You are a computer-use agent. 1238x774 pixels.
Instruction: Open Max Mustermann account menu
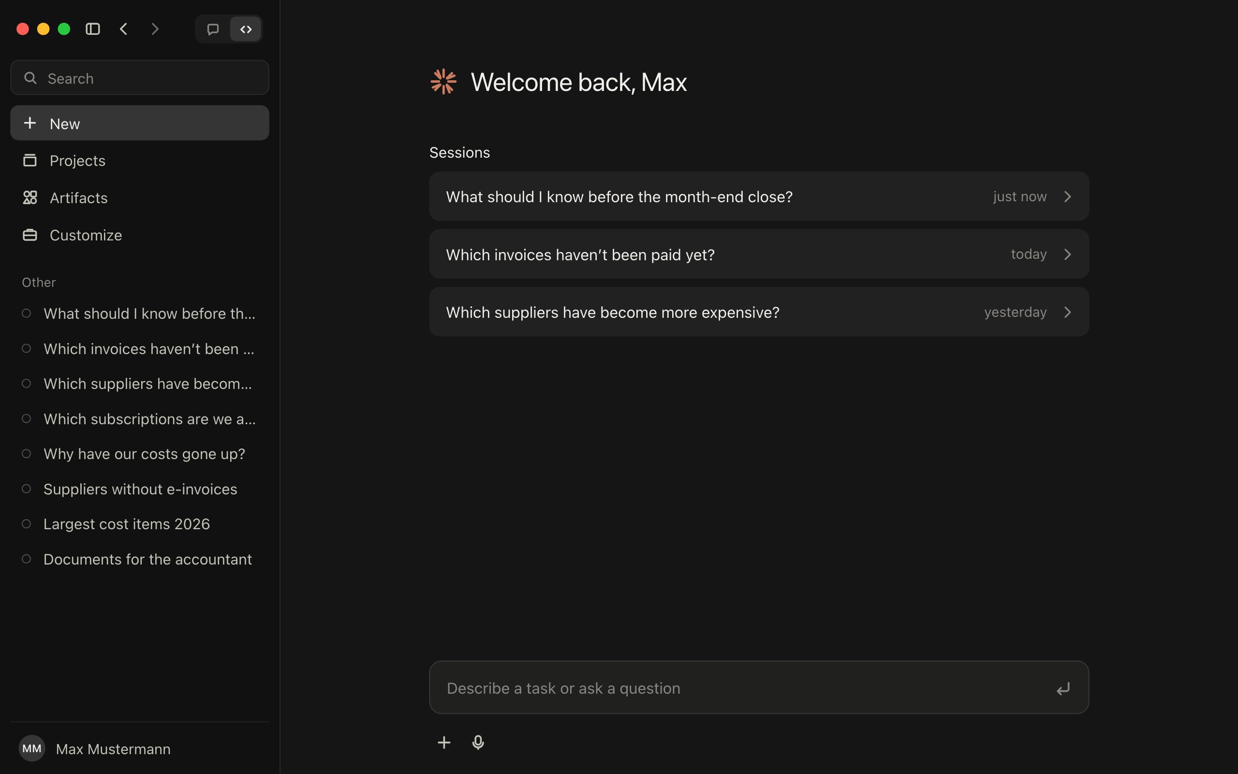click(140, 748)
